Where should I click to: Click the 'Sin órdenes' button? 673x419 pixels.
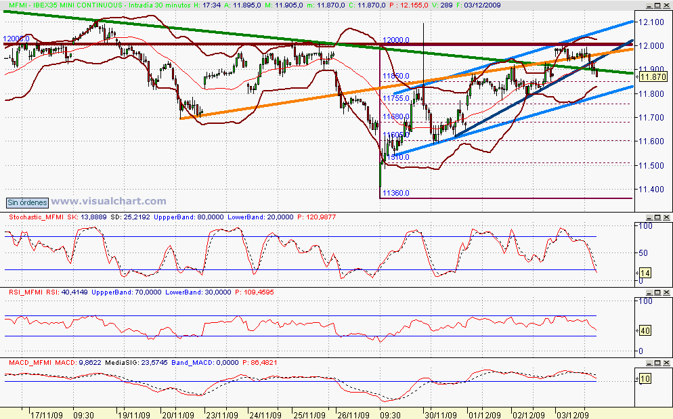[28, 202]
